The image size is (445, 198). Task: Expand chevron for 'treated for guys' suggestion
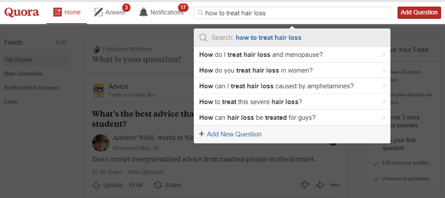(384, 117)
